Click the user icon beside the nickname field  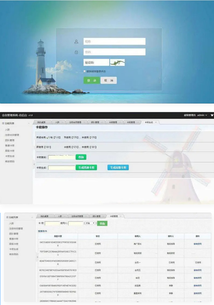point(77,42)
